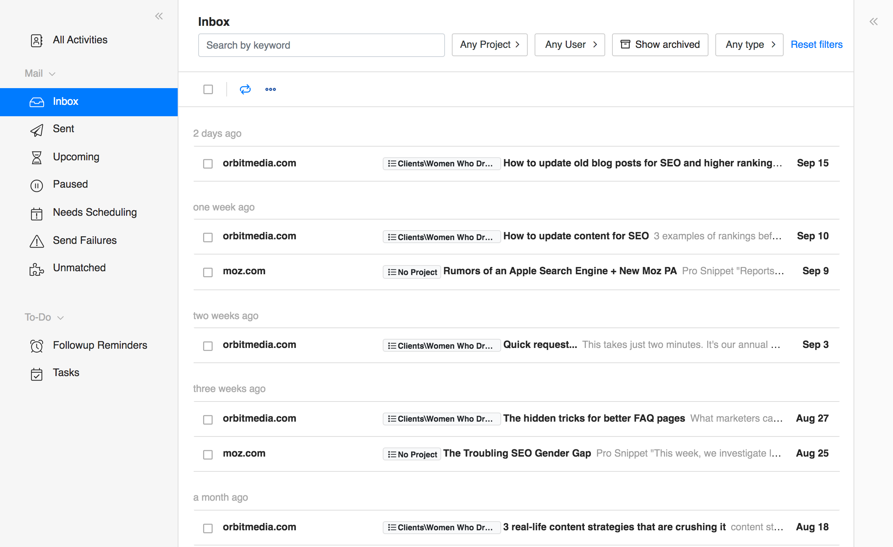Viewport: 893px width, 547px height.
Task: Click the Send Failures warning icon
Action: pos(36,241)
